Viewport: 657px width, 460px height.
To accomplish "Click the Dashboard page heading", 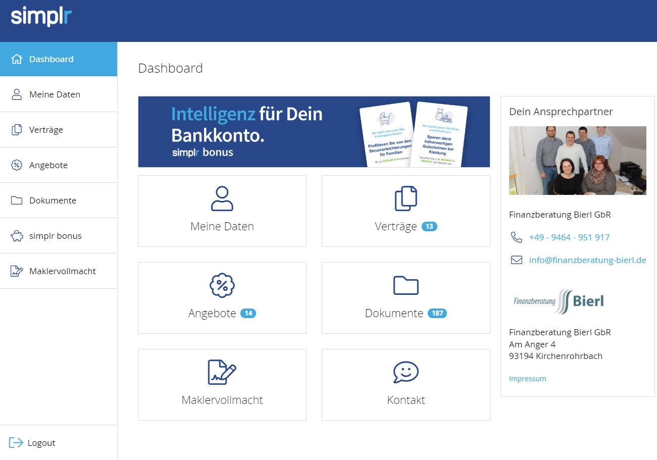I will (x=171, y=68).
